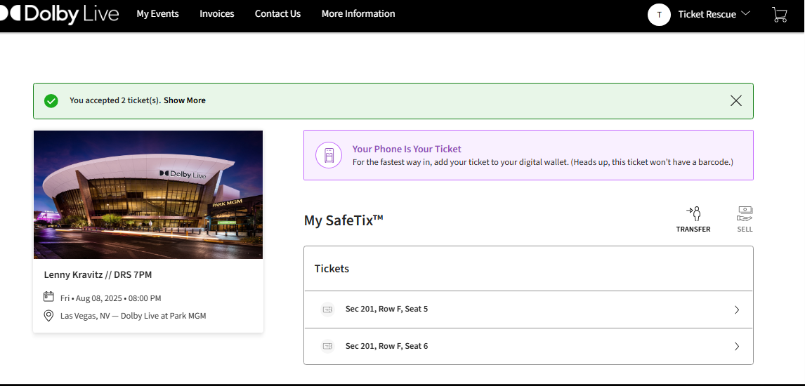
Task: Click the phone ticket icon in purple banner
Action: (x=329, y=155)
